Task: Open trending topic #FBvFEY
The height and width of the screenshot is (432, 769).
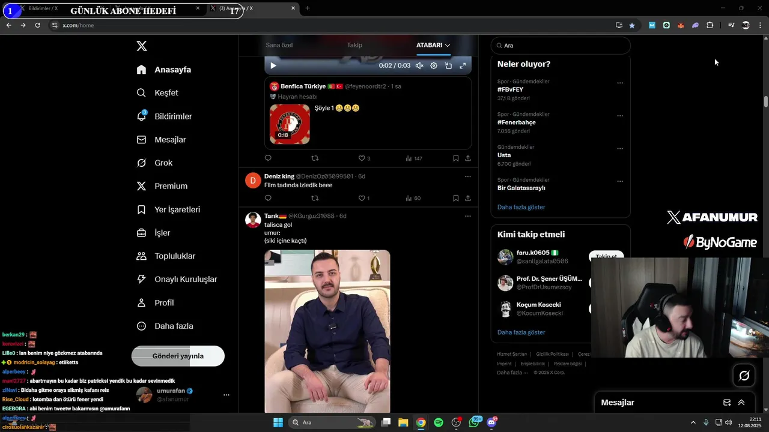Action: [x=510, y=90]
